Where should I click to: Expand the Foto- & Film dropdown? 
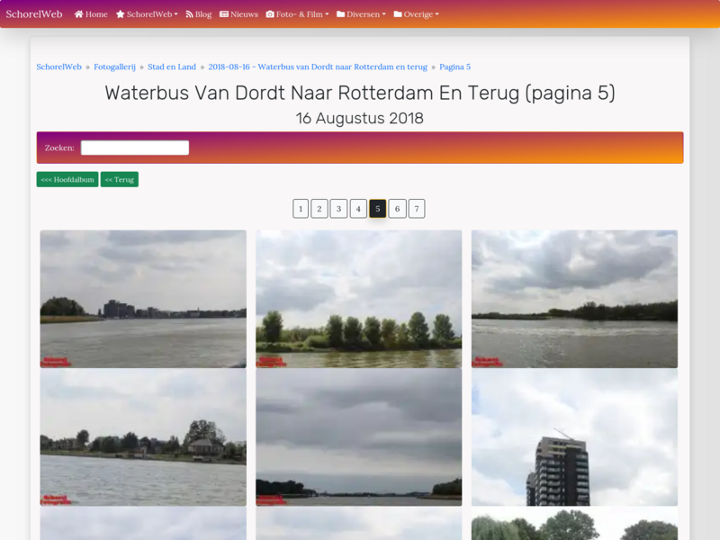click(x=298, y=14)
